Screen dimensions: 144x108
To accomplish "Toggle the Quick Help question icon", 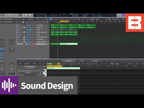I will (x=6, y=15).
